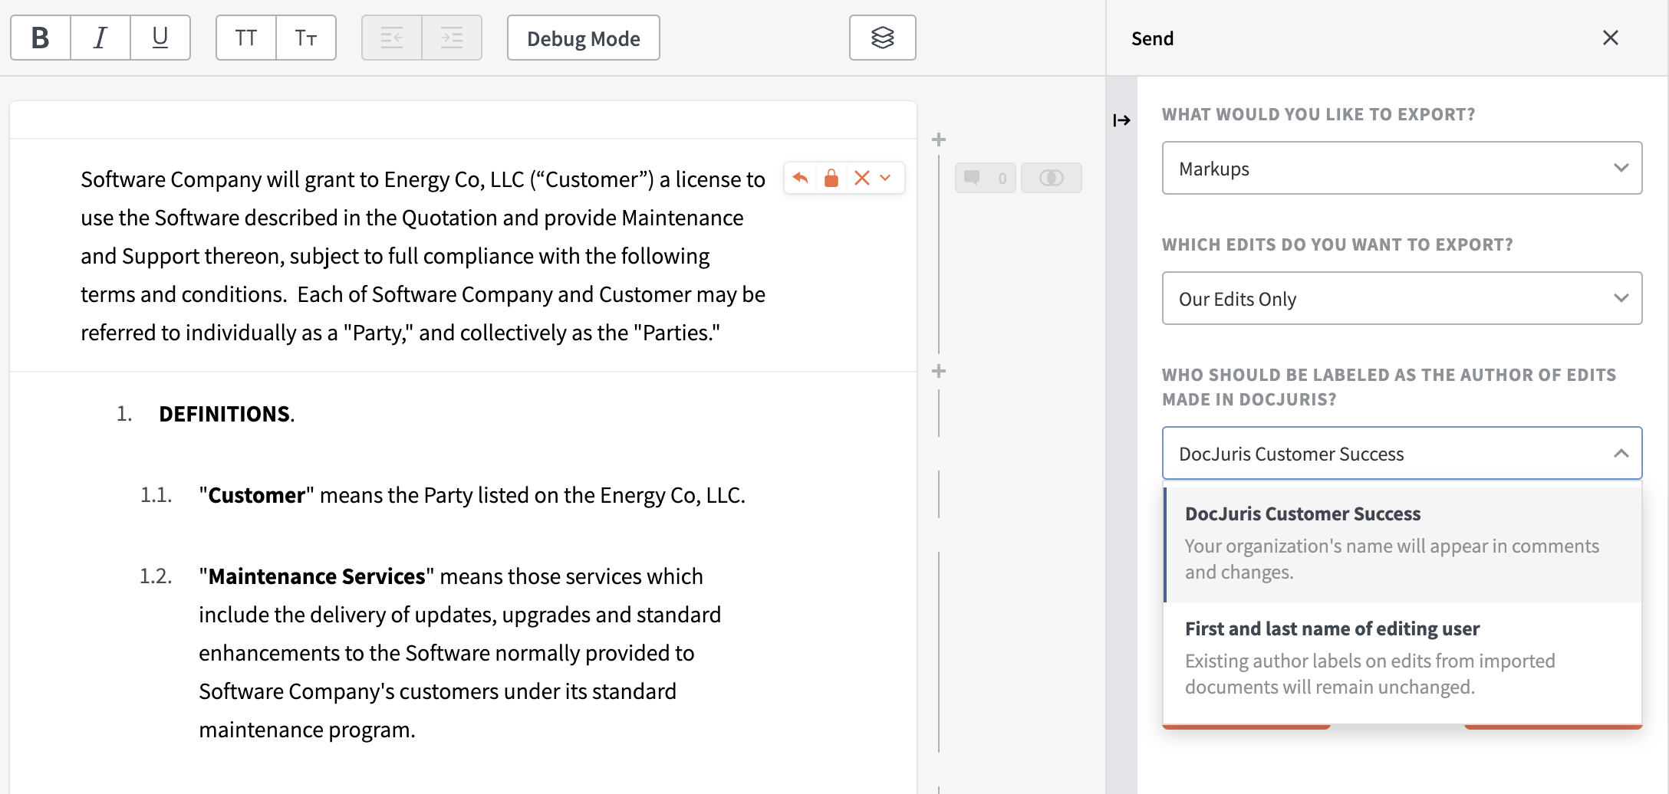Click the opening Software Company paragraph
This screenshot has height=794, width=1669.
pos(423,256)
